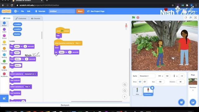Click the hide block in script
Viewport: 199px width, 112px height.
click(59, 35)
